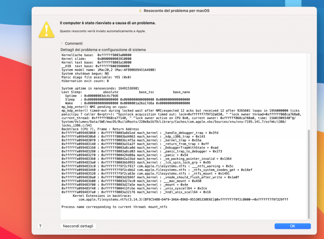Screen dimensions: 324x239
Task: Click the 'Process name ... mount_ntfs' line
Action: tap(114, 207)
